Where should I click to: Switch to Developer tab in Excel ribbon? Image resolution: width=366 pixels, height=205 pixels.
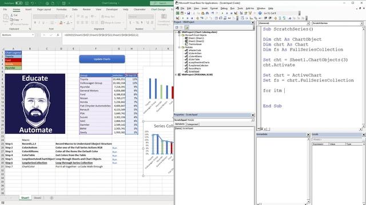point(112,9)
